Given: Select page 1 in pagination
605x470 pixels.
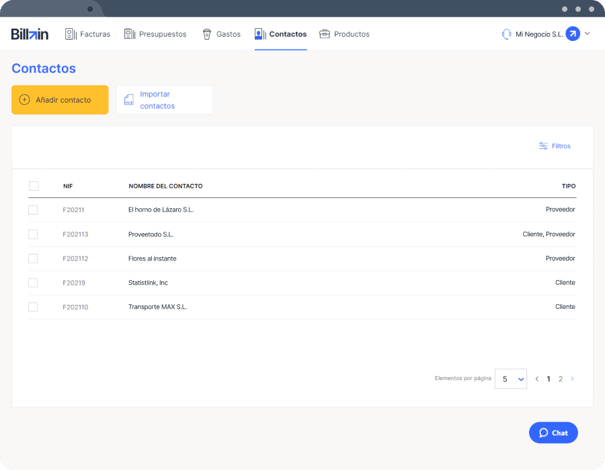Looking at the screenshot, I should (549, 379).
